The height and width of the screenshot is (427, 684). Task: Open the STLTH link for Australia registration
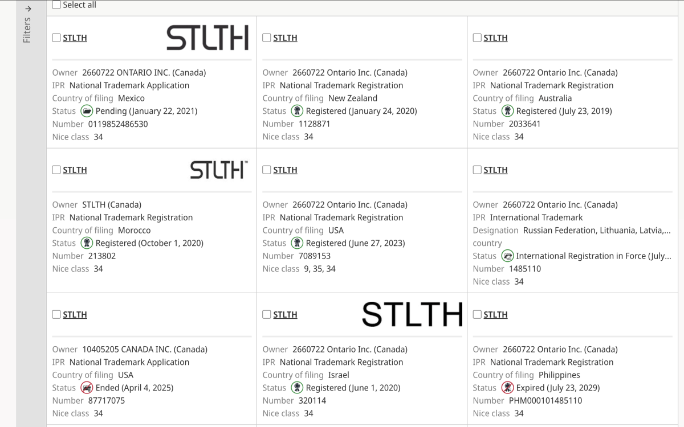[495, 38]
